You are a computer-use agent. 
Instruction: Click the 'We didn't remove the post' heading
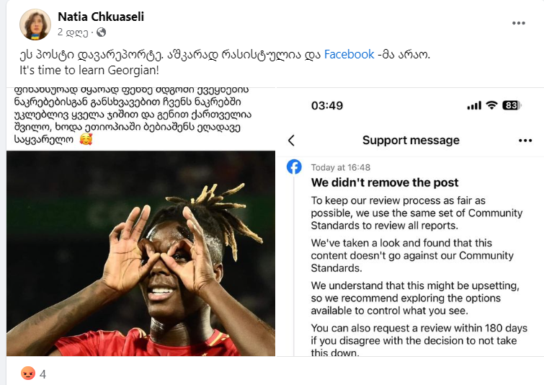[385, 182]
